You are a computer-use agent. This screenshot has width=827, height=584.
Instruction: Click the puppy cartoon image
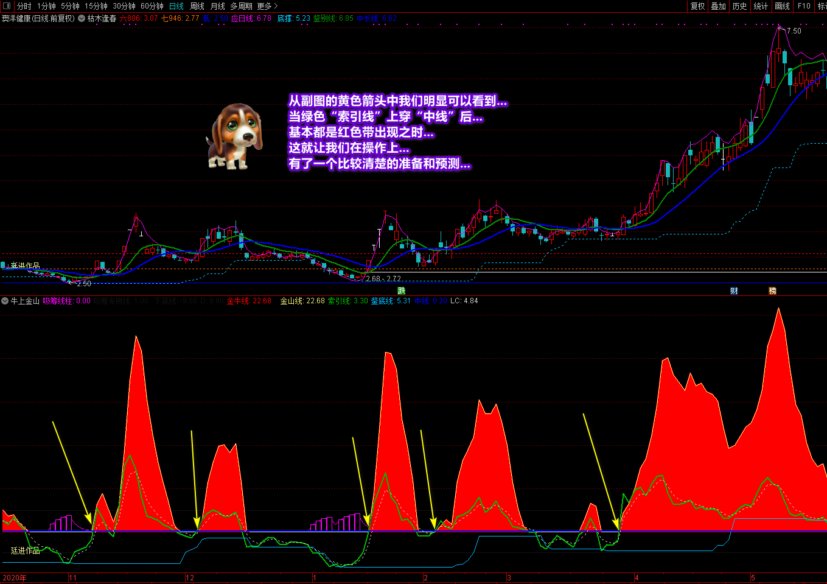click(x=234, y=136)
